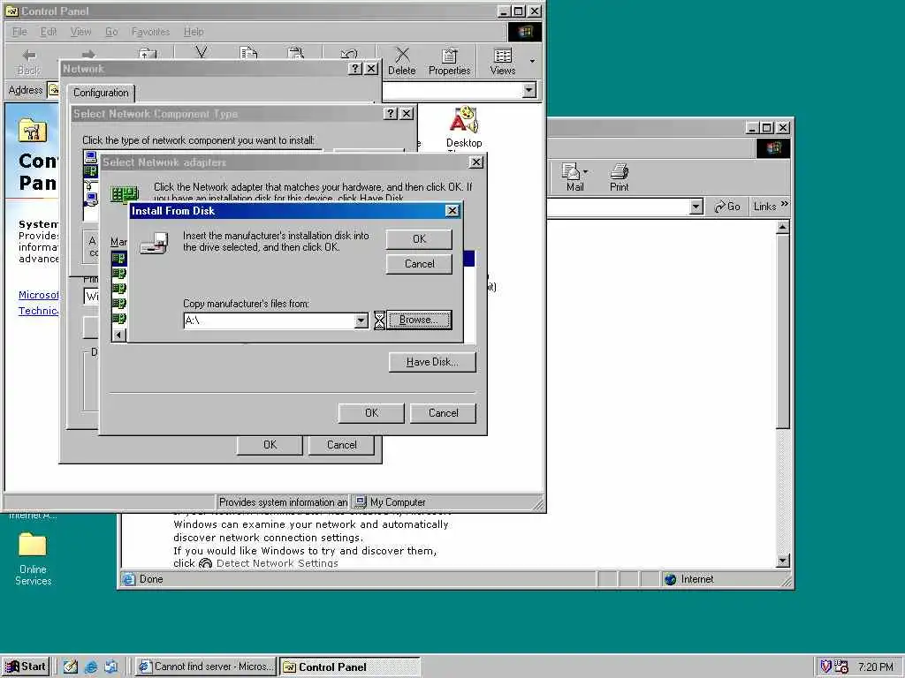Click the Technical link in Control Panel sidebar
Image resolution: width=905 pixels, height=678 pixels.
point(38,311)
